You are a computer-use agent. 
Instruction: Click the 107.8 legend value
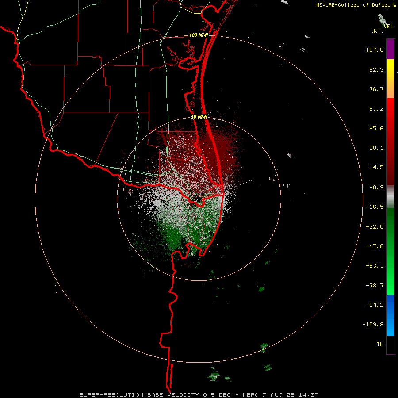[375, 50]
